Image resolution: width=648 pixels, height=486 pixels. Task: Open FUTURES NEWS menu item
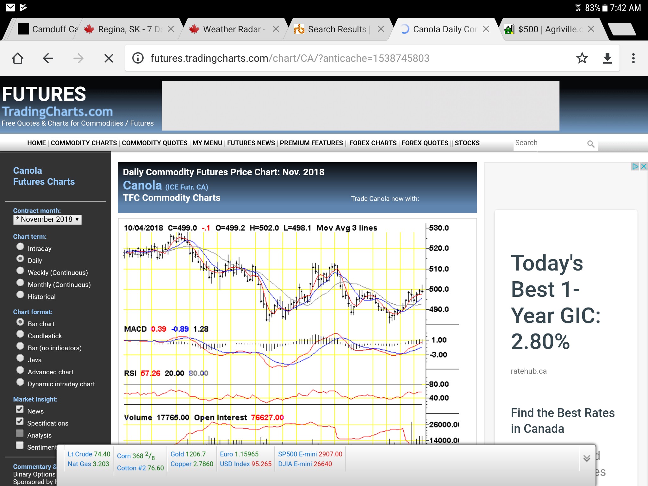(251, 143)
